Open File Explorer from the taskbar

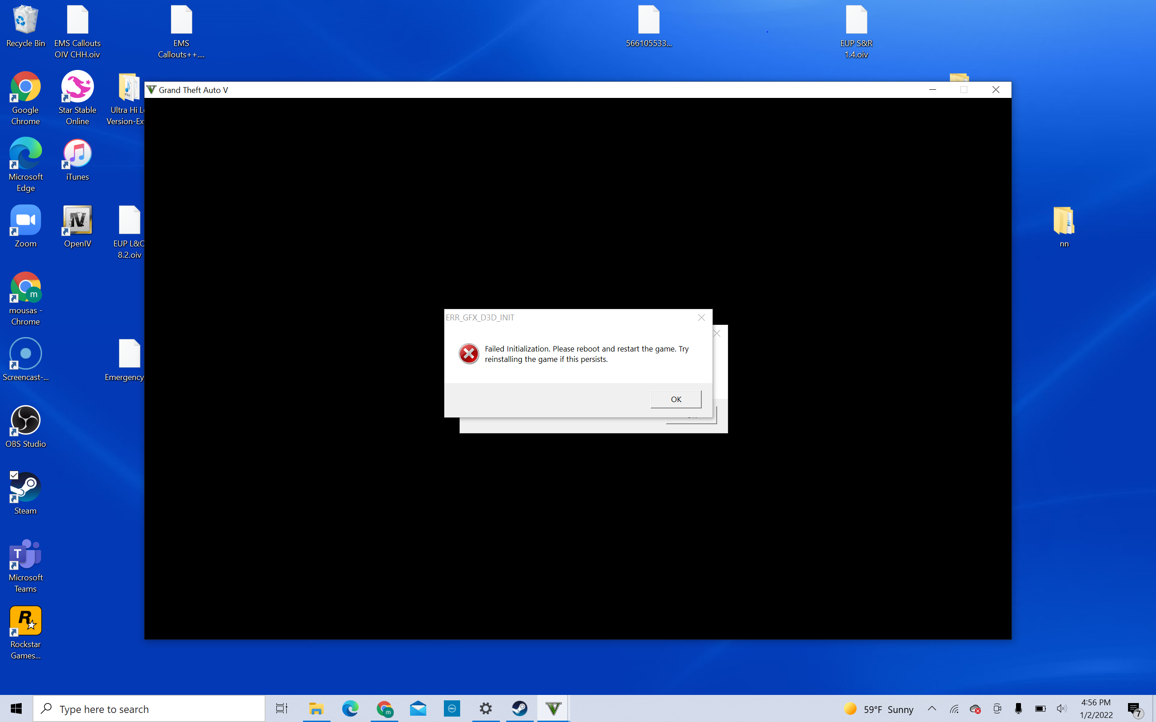(316, 708)
